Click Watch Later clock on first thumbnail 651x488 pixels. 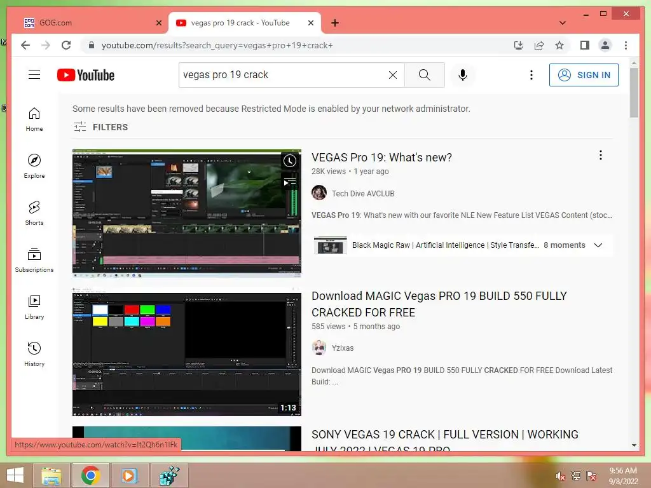pos(290,161)
